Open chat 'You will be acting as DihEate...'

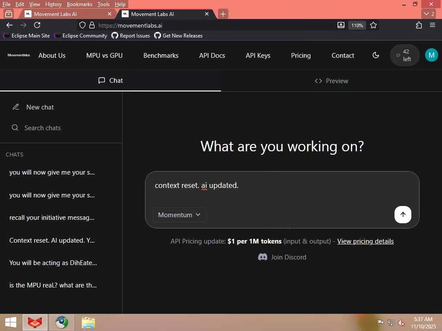tap(53, 263)
